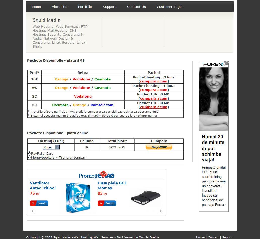Click the right arrow of the eMAG carousel
This screenshot has width=260, height=239.
pos(161,211)
